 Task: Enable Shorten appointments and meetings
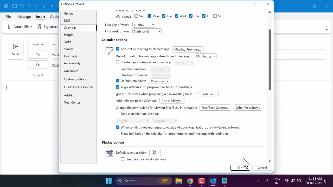point(118,62)
